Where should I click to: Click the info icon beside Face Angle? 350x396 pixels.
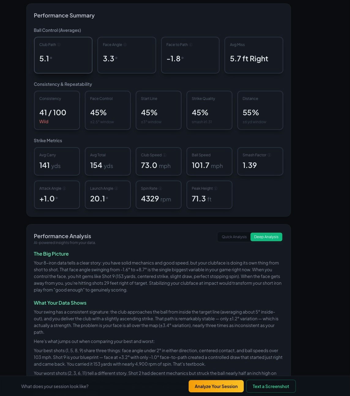pyautogui.click(x=125, y=45)
